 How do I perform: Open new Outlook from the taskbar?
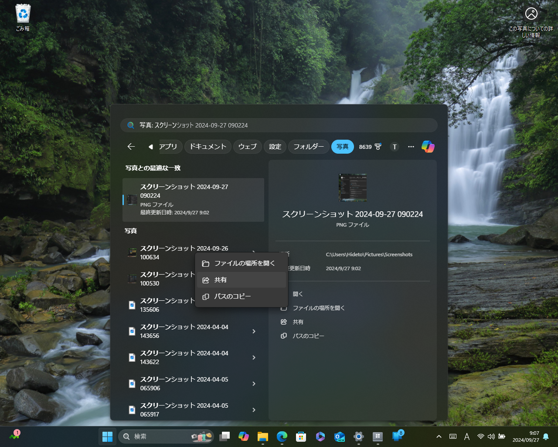click(x=339, y=437)
